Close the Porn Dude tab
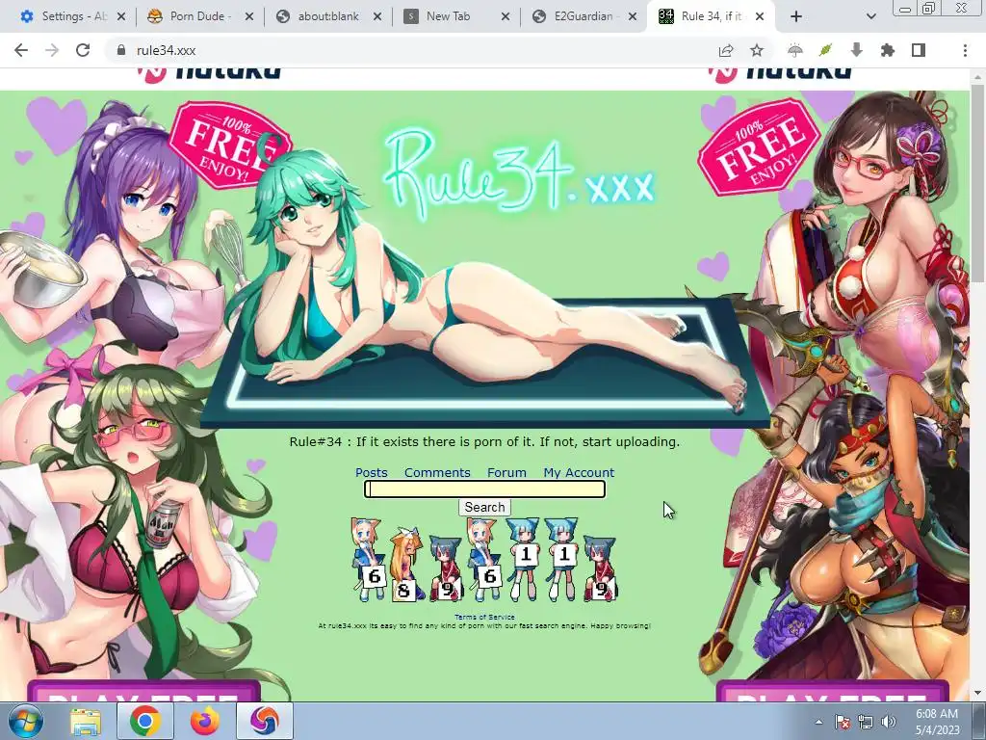The image size is (986, 740). 249,16
